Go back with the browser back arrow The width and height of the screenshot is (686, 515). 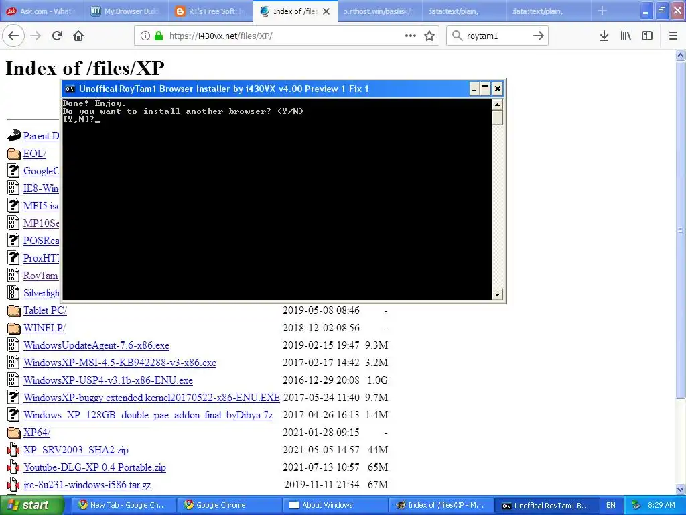tap(13, 36)
